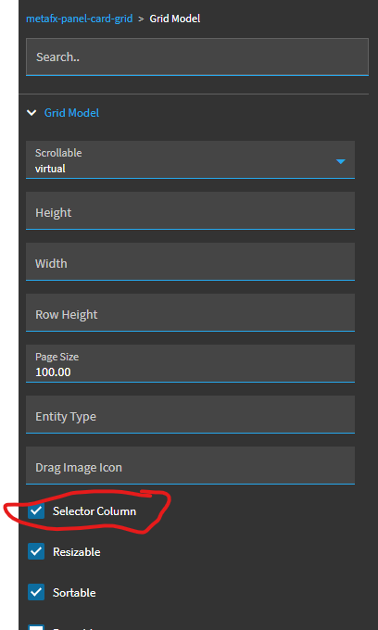This screenshot has width=378, height=630.
Task: Disable the Sortable checkbox
Action: pyautogui.click(x=36, y=592)
